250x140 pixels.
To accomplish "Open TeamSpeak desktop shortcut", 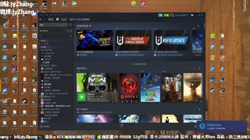I will [222, 70].
